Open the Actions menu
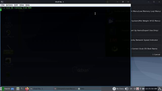 click(x=9, y=5)
